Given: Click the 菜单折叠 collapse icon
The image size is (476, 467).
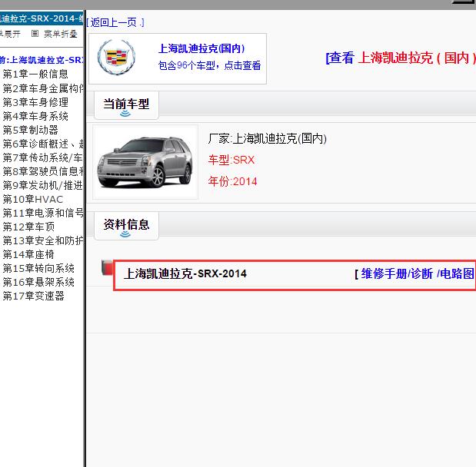Looking at the screenshot, I should [x=35, y=33].
